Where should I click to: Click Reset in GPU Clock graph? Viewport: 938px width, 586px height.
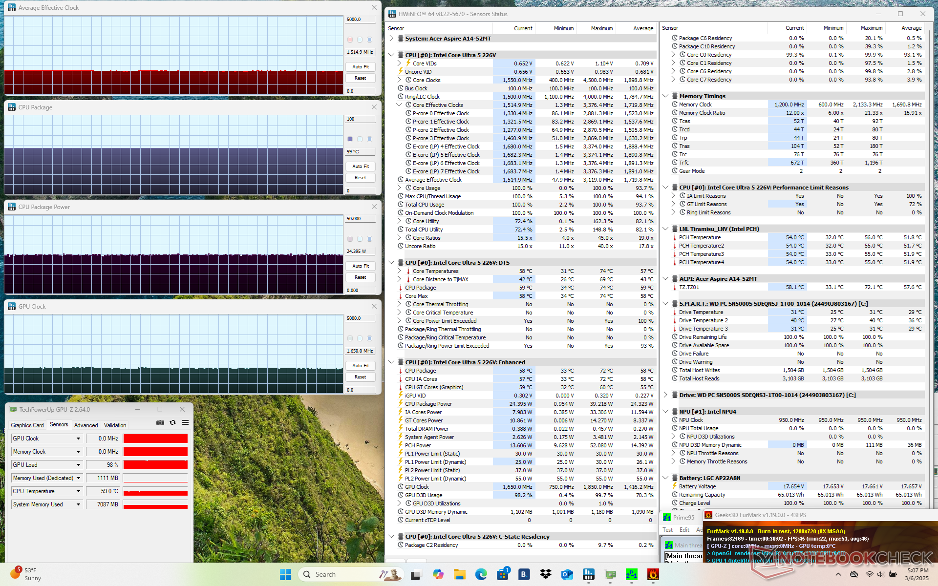[360, 377]
